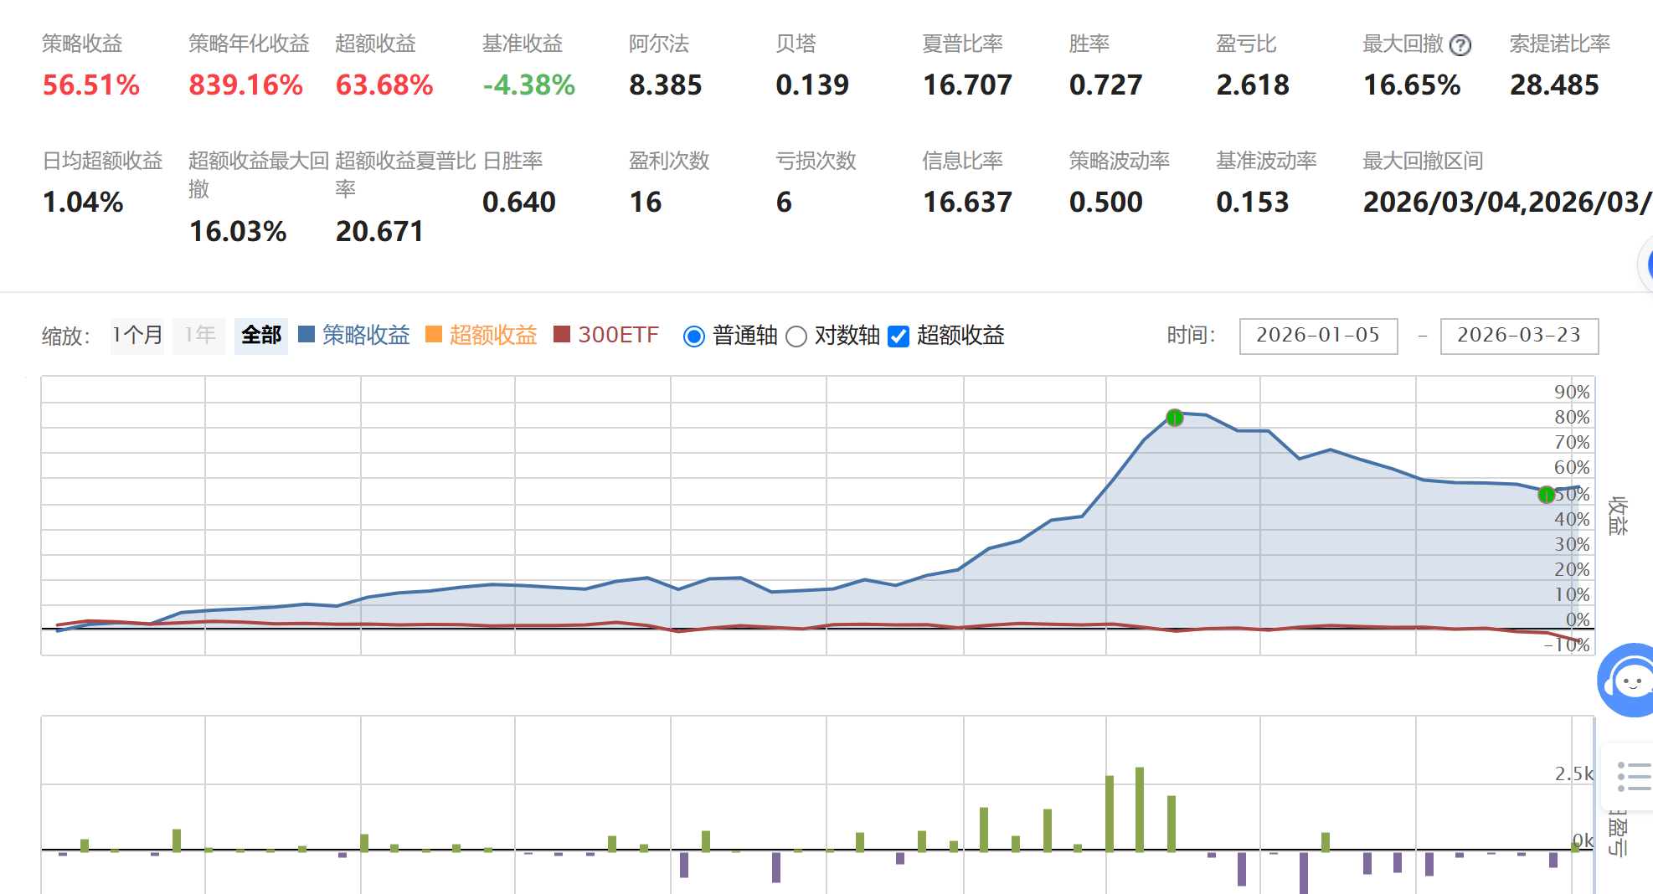Click the blue 策略收益 legend square
This screenshot has height=894, width=1653.
click(x=306, y=335)
